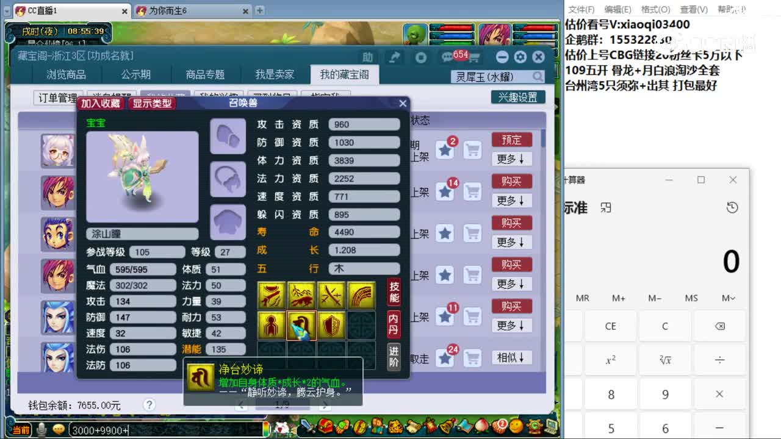Click the 预定 button
The image size is (781, 439).
(512, 140)
